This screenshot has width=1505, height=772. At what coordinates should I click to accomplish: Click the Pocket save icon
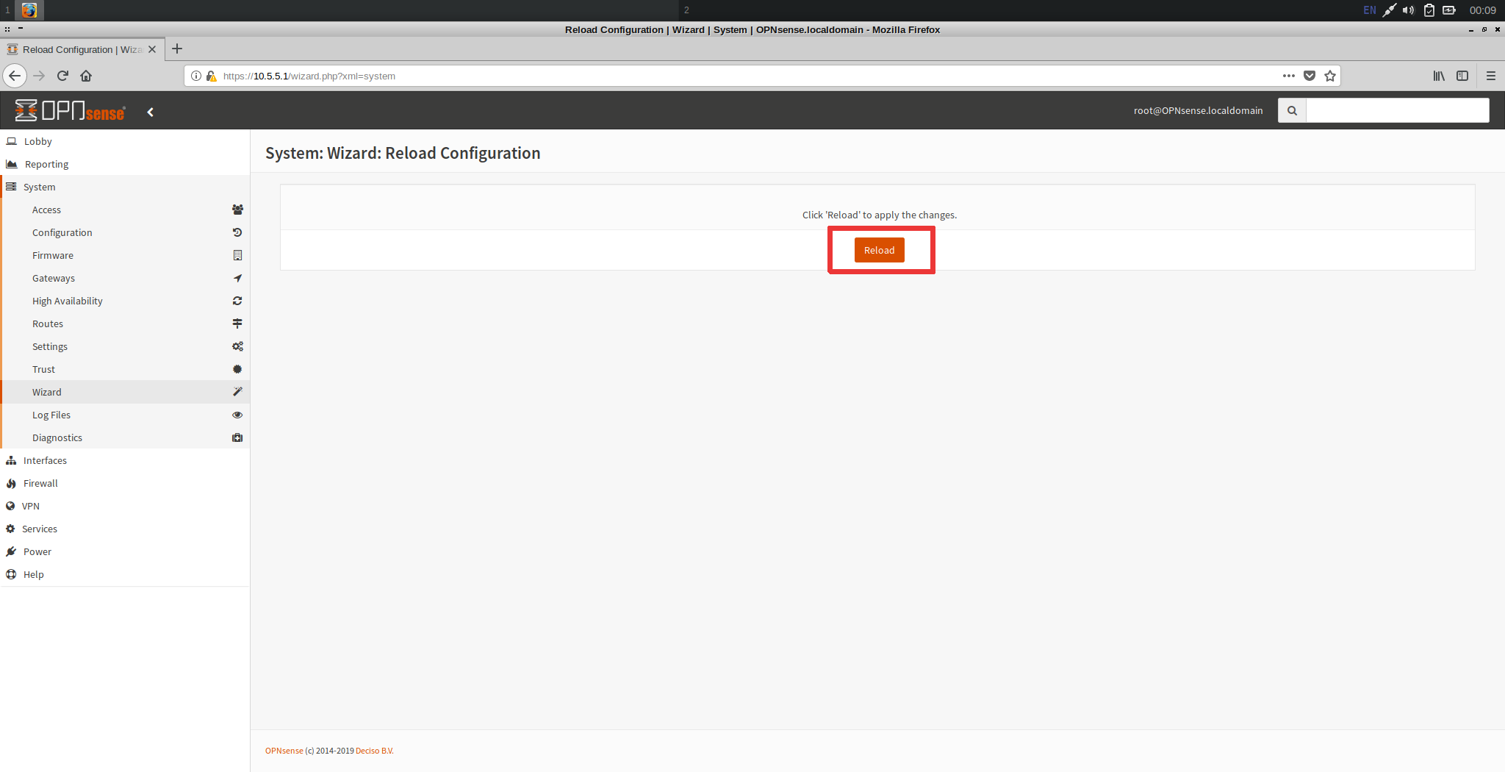tap(1310, 76)
